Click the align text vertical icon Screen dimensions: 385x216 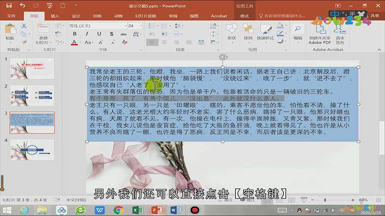click(x=214, y=34)
